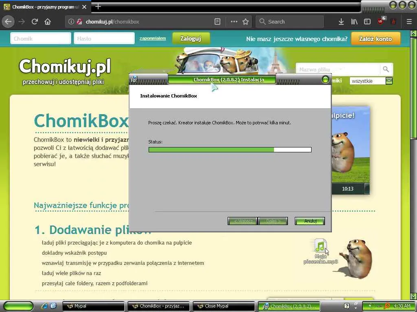Screen dimensions: 417x312
Task: Show site information icon in address bar
Action: [x=71, y=22]
